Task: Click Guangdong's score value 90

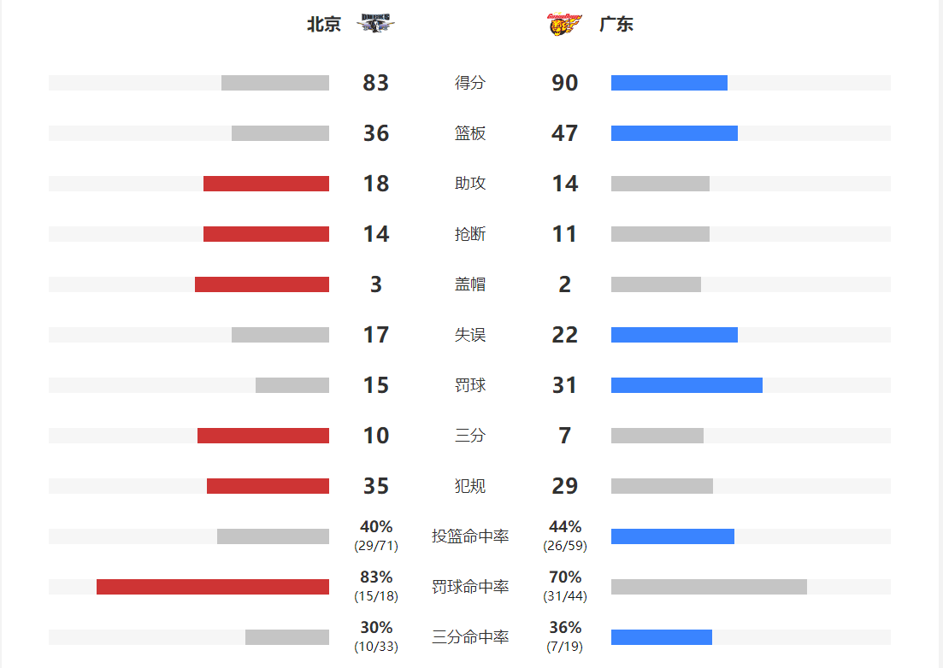Action: tap(565, 83)
